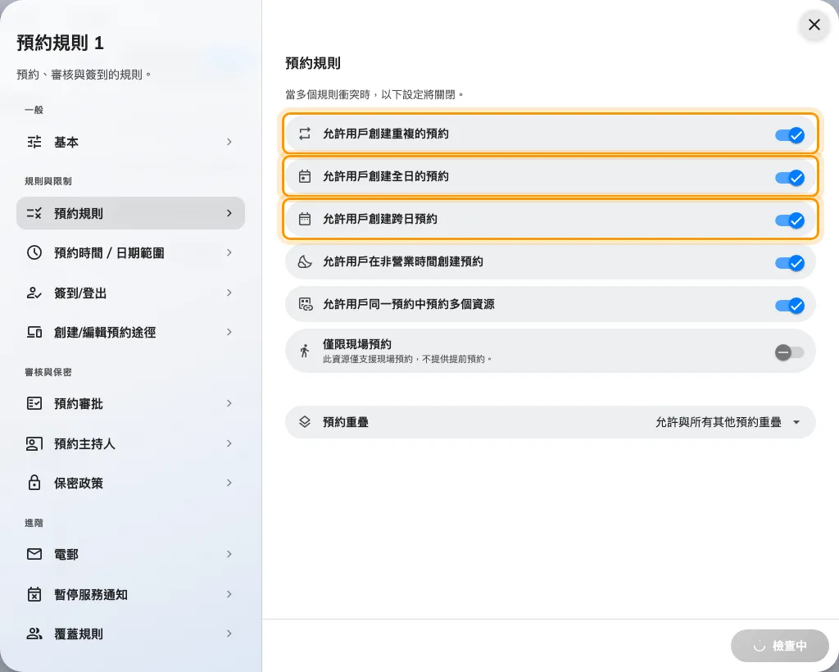Click the sliders icon beside 基本

(x=34, y=142)
